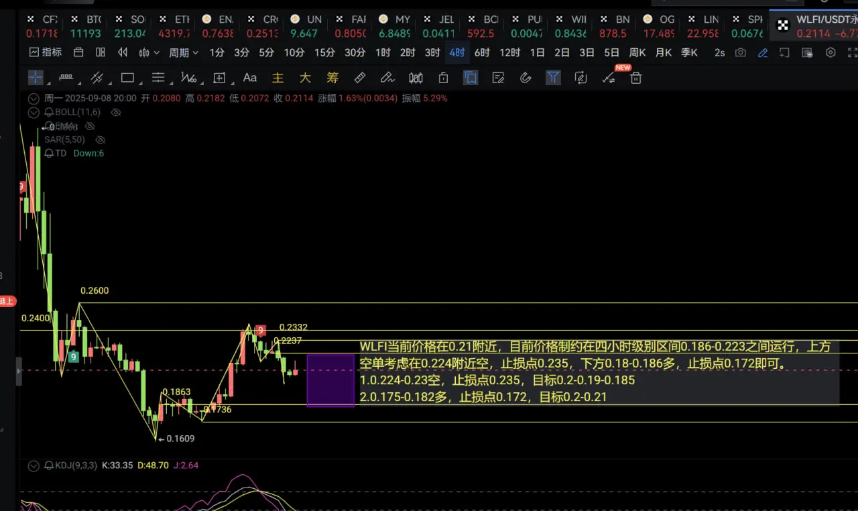Select the ruler measurement tool
Screen dimensions: 858x511
[x=360, y=78]
